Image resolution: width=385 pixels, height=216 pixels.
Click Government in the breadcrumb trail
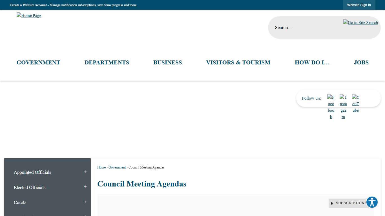pos(117,167)
